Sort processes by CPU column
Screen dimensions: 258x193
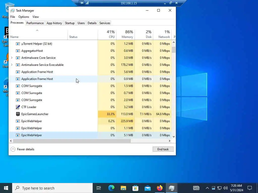coord(107,34)
